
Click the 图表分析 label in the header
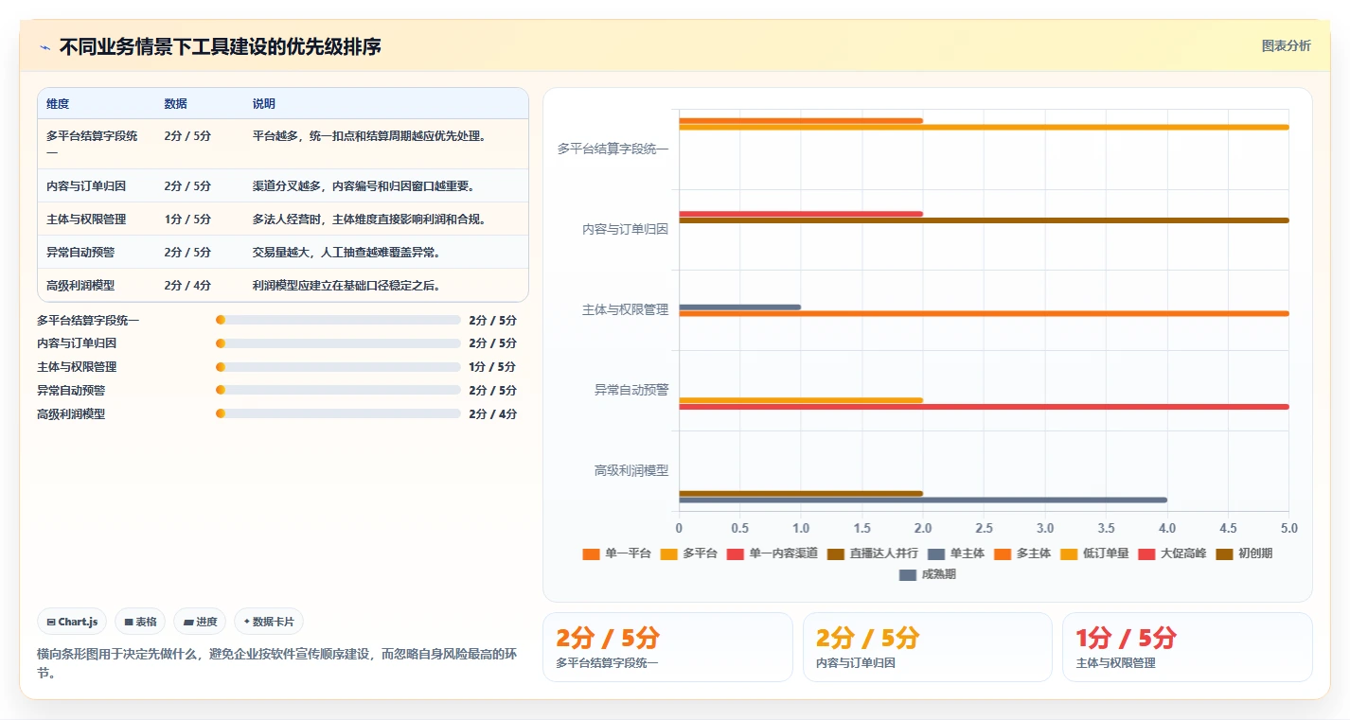1287,45
